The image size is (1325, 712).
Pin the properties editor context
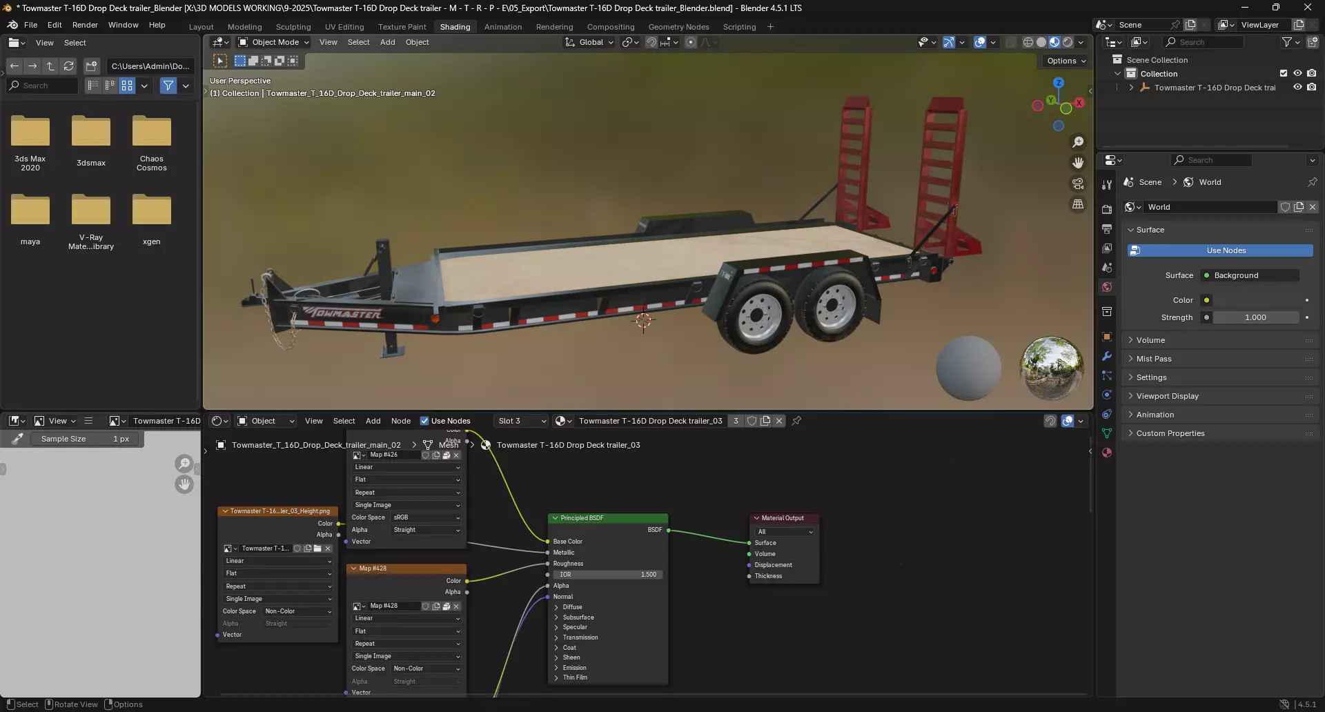point(1312,182)
